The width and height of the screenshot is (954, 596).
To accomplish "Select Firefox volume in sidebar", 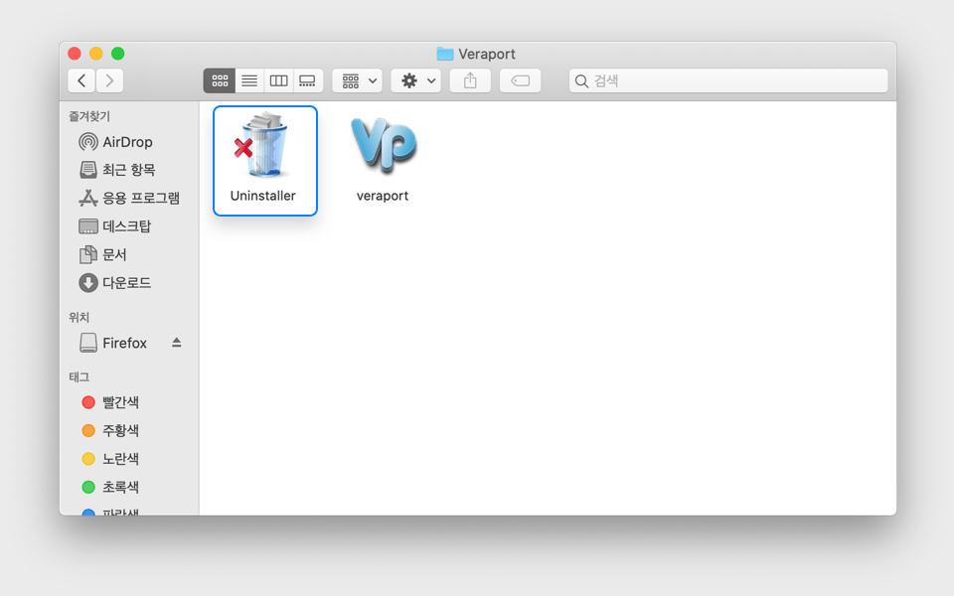I will tap(124, 343).
